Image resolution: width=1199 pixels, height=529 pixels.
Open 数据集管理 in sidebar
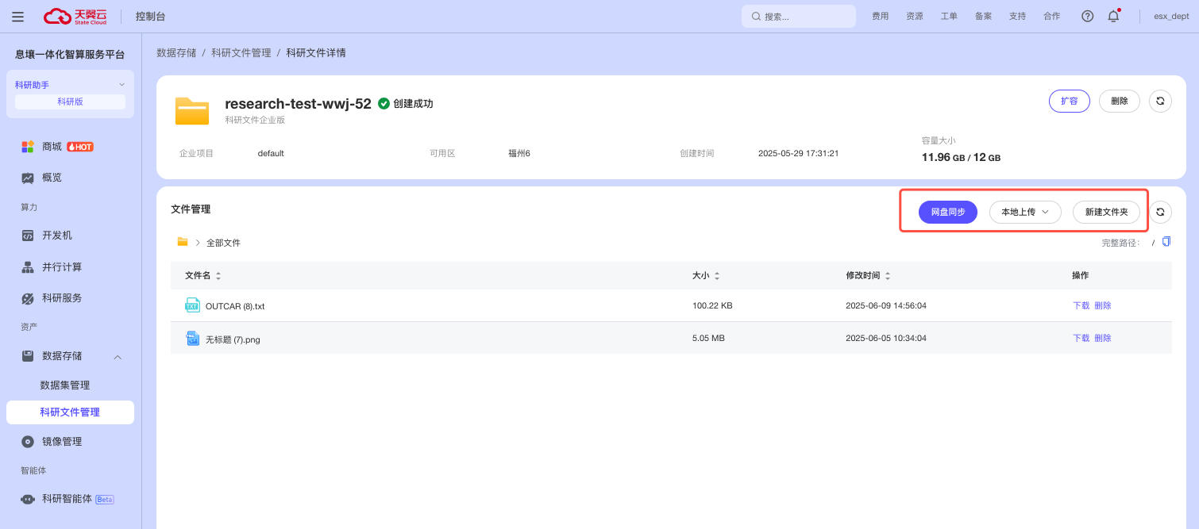pyautogui.click(x=65, y=385)
